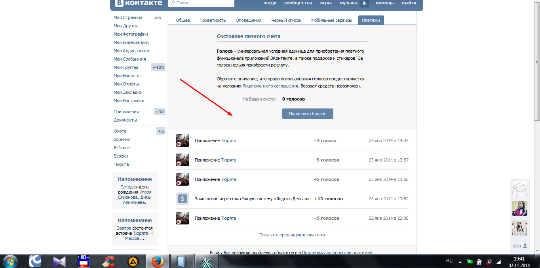Screen dimensions: 540x268
Task: Open the CCleaner taskbar icon
Action: pos(108,261)
